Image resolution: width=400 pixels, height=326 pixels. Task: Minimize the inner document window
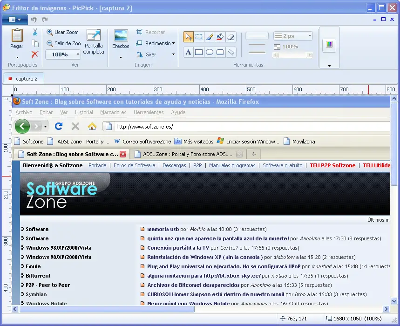pyautogui.click(x=375, y=20)
